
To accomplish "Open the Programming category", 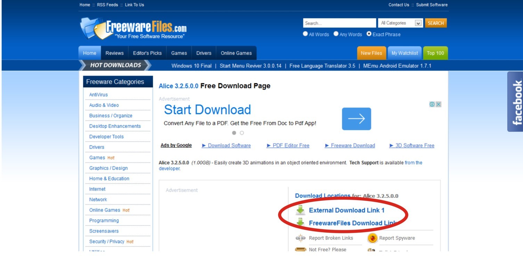I will [104, 220].
